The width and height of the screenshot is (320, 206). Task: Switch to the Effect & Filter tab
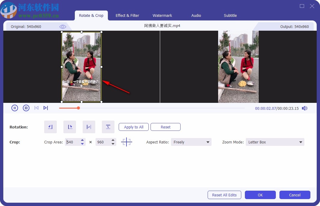tap(127, 15)
